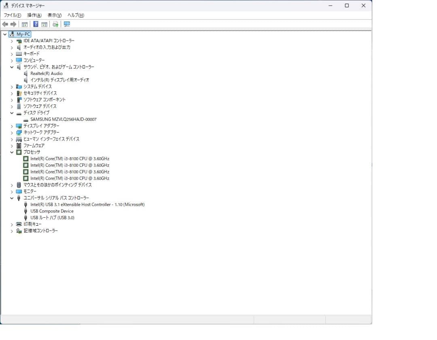Expand the ディスプレイ アダプター node
This screenshot has width=437, height=340.
(x=11, y=126)
